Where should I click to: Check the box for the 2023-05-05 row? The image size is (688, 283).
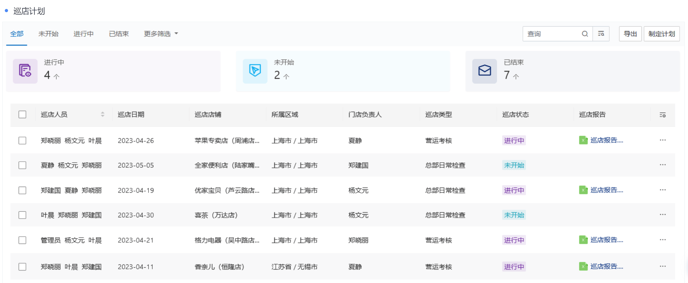coord(22,165)
